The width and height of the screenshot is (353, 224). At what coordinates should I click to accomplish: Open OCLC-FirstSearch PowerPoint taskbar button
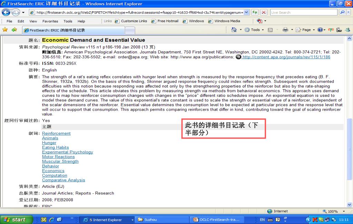click(217, 220)
